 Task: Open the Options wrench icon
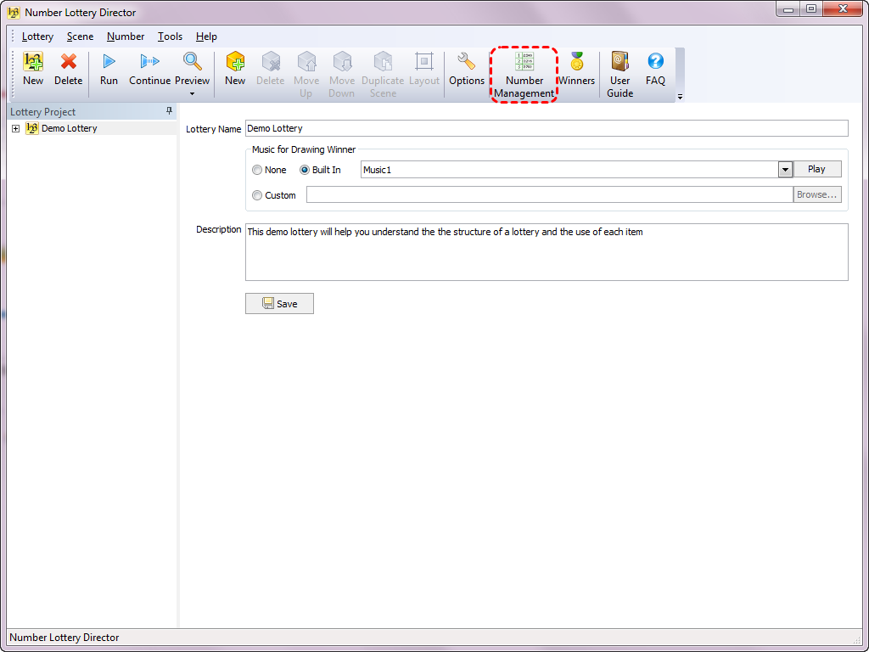pyautogui.click(x=467, y=62)
